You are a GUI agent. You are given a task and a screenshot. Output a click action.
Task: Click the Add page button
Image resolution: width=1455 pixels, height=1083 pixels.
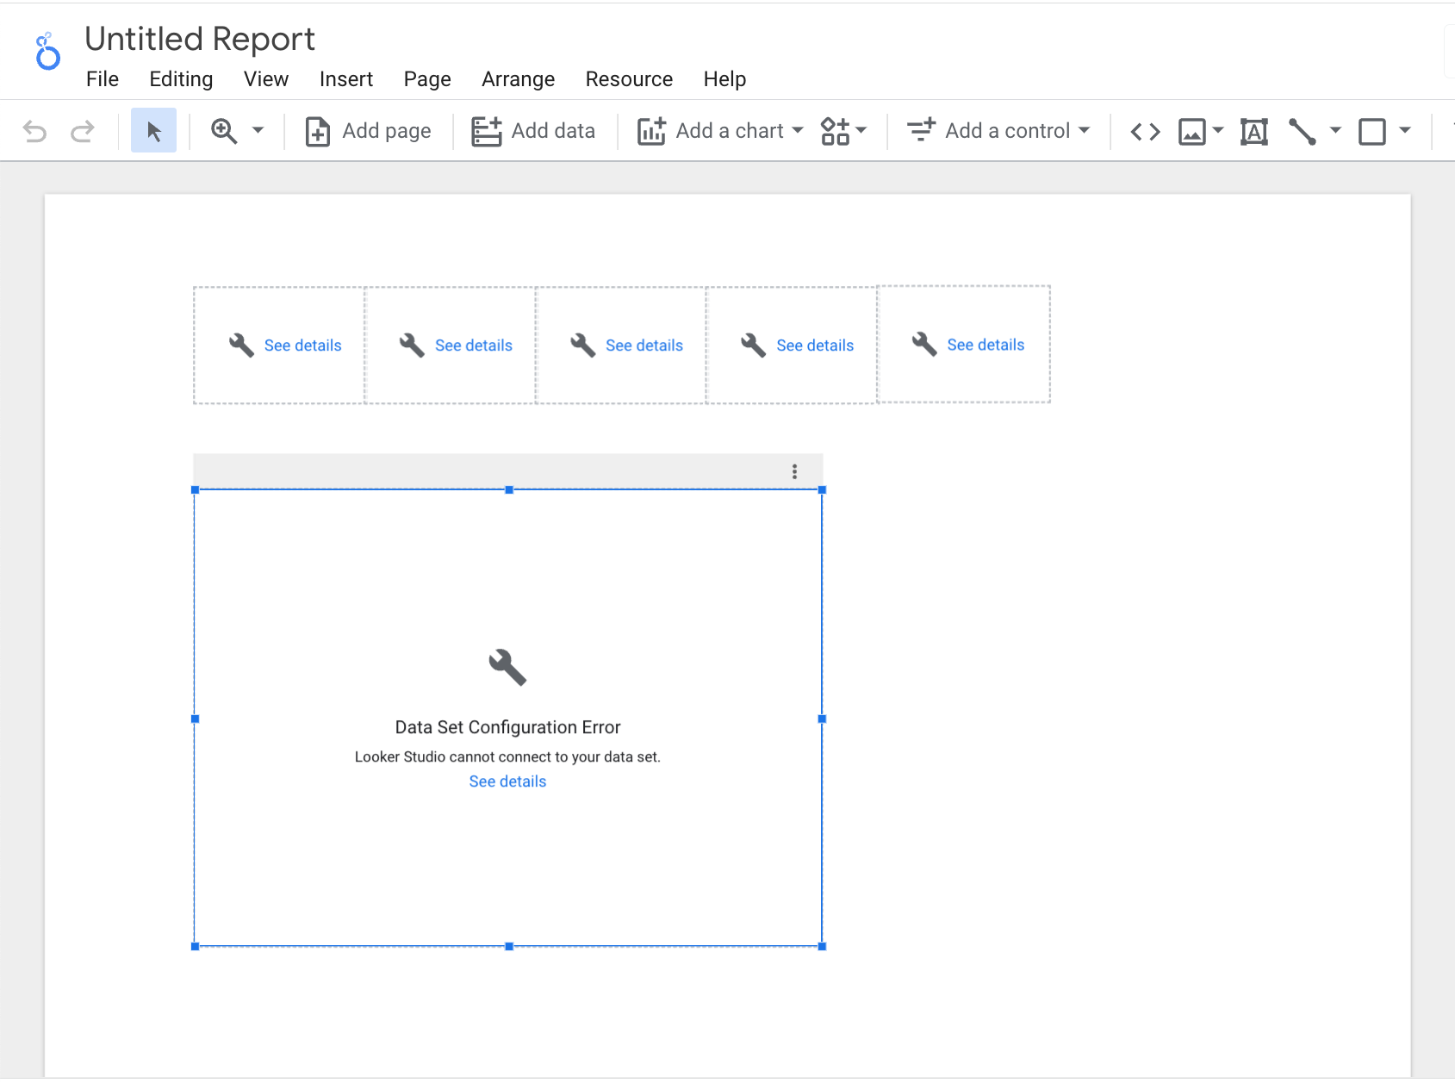pyautogui.click(x=368, y=131)
